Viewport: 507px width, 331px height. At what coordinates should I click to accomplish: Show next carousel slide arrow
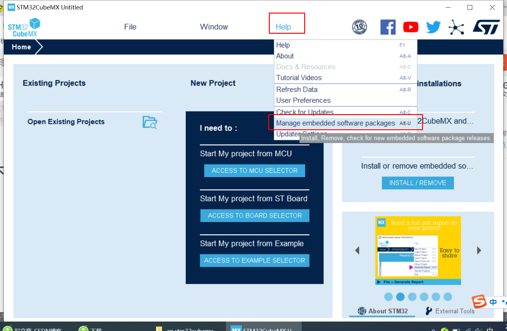[479, 251]
